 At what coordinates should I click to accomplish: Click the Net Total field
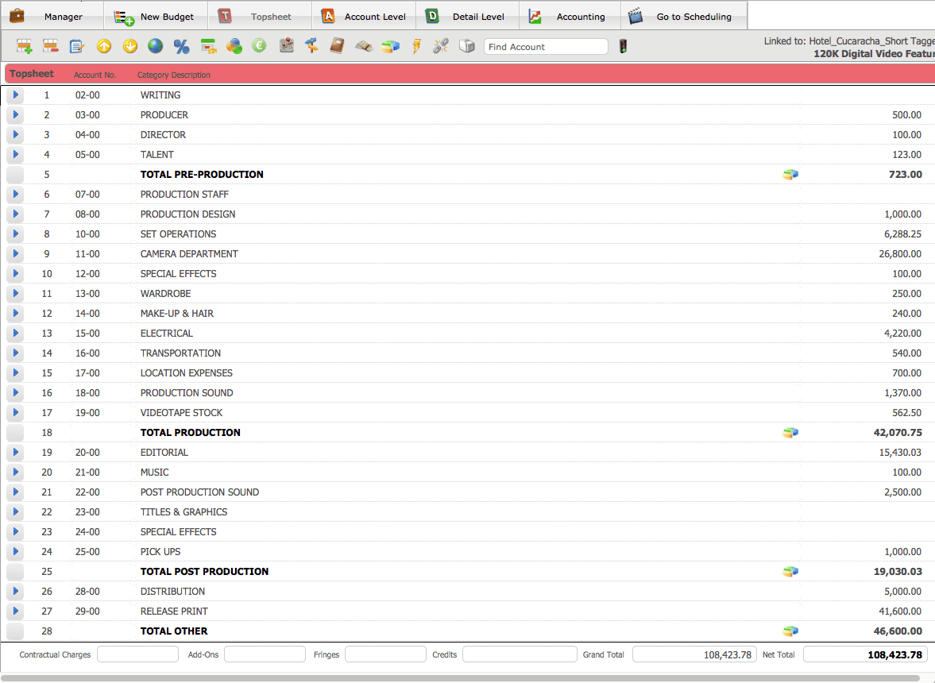pos(866,654)
